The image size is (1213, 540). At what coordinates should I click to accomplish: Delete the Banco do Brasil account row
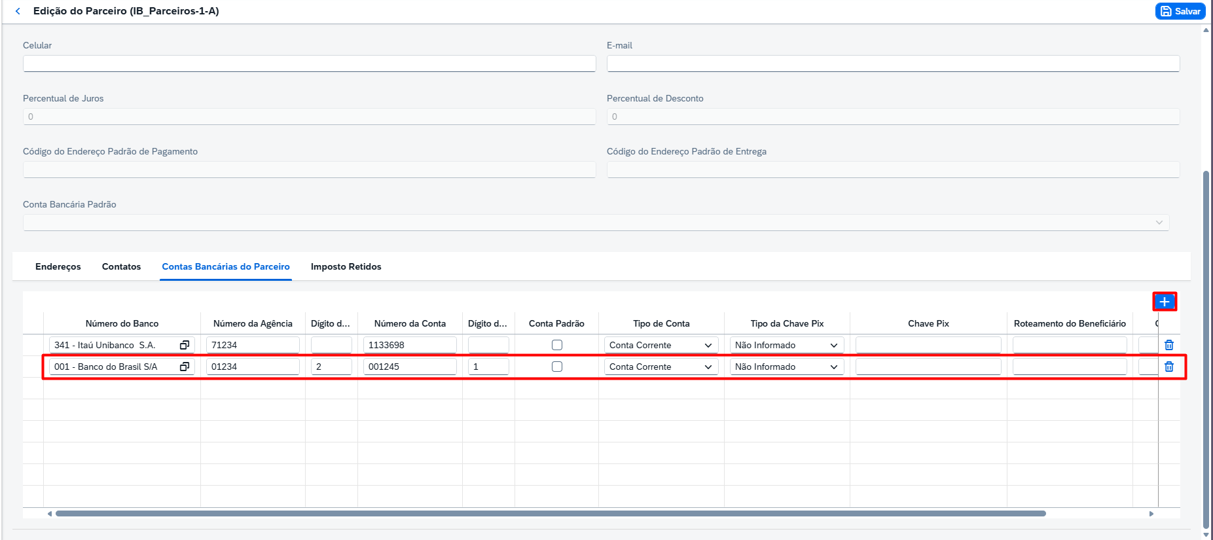pos(1169,367)
